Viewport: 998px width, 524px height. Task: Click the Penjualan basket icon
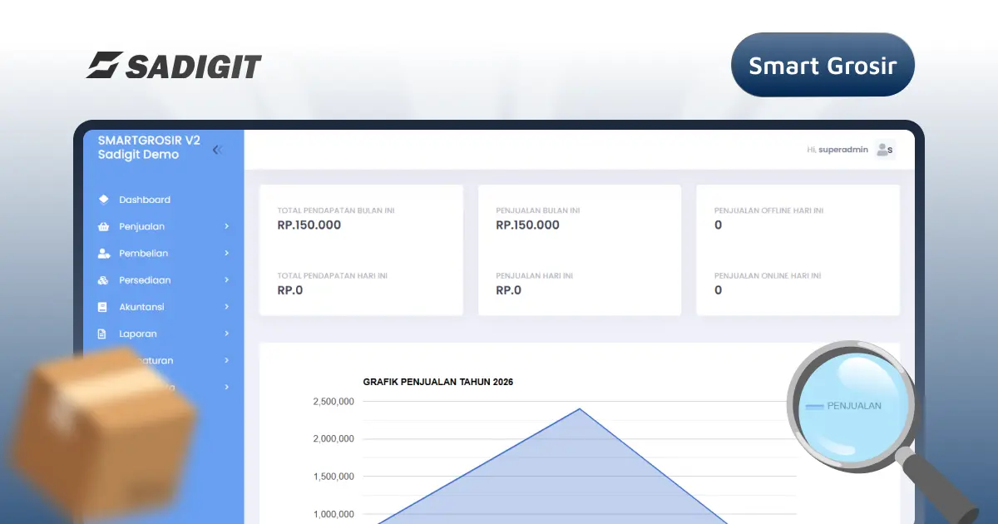click(x=103, y=226)
